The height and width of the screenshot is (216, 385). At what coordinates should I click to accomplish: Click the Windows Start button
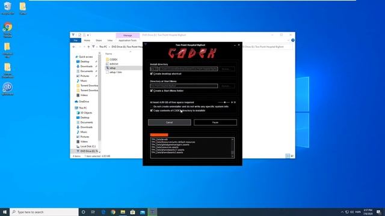coord(5,212)
